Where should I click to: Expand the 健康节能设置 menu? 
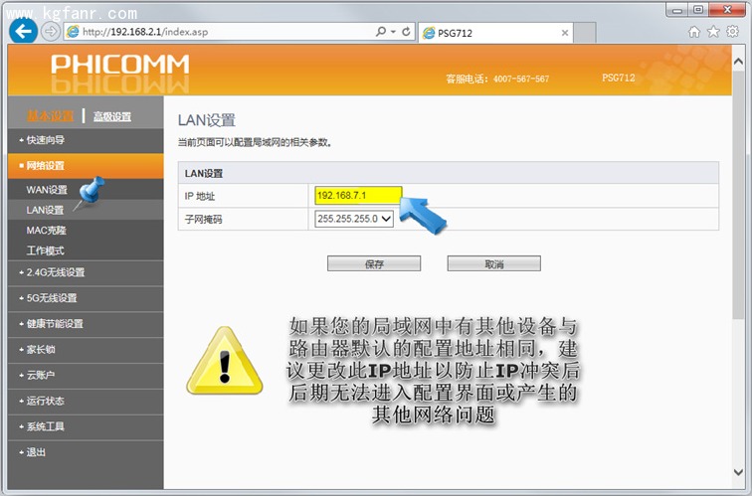pyautogui.click(x=86, y=324)
